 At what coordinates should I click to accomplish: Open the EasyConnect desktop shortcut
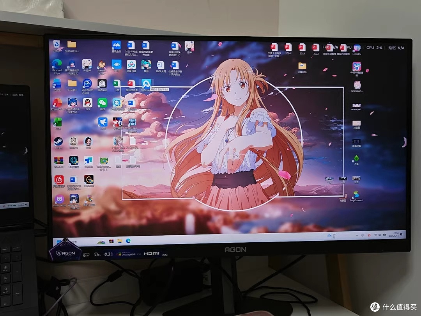click(356, 196)
